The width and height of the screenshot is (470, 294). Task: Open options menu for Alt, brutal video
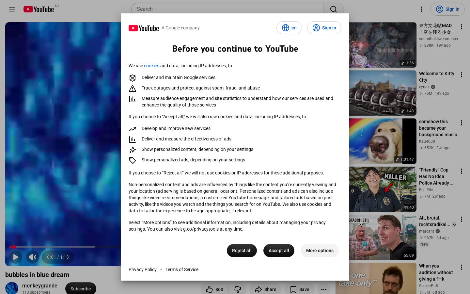pos(462,219)
